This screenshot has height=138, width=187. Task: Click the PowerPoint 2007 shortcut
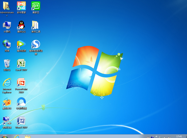21,83
